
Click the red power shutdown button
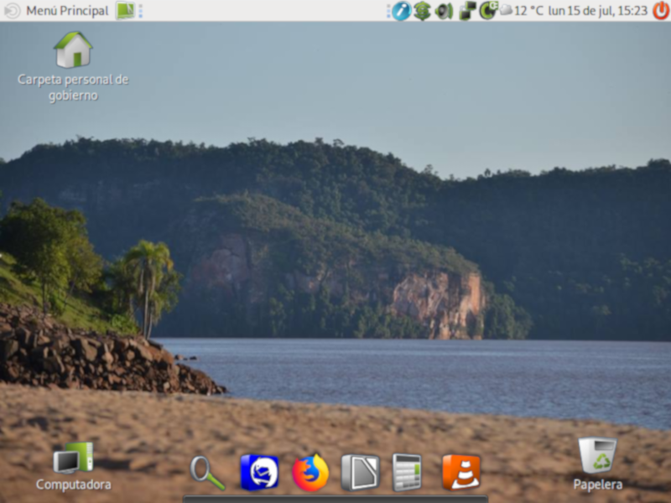point(661,11)
